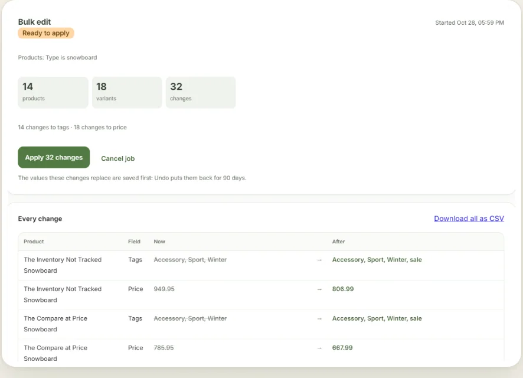
Task: Select product name in Compare at Price Tags row
Action: pyautogui.click(x=55, y=324)
